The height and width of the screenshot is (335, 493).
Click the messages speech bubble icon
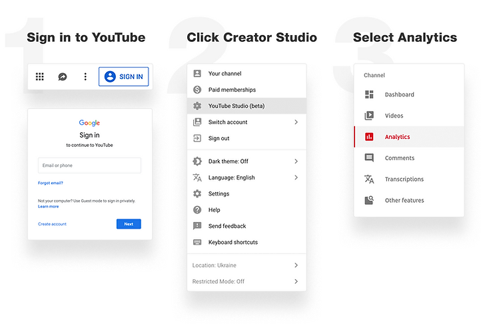62,76
